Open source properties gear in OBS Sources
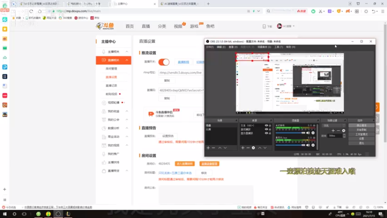387x218 pixels. pos(253,148)
